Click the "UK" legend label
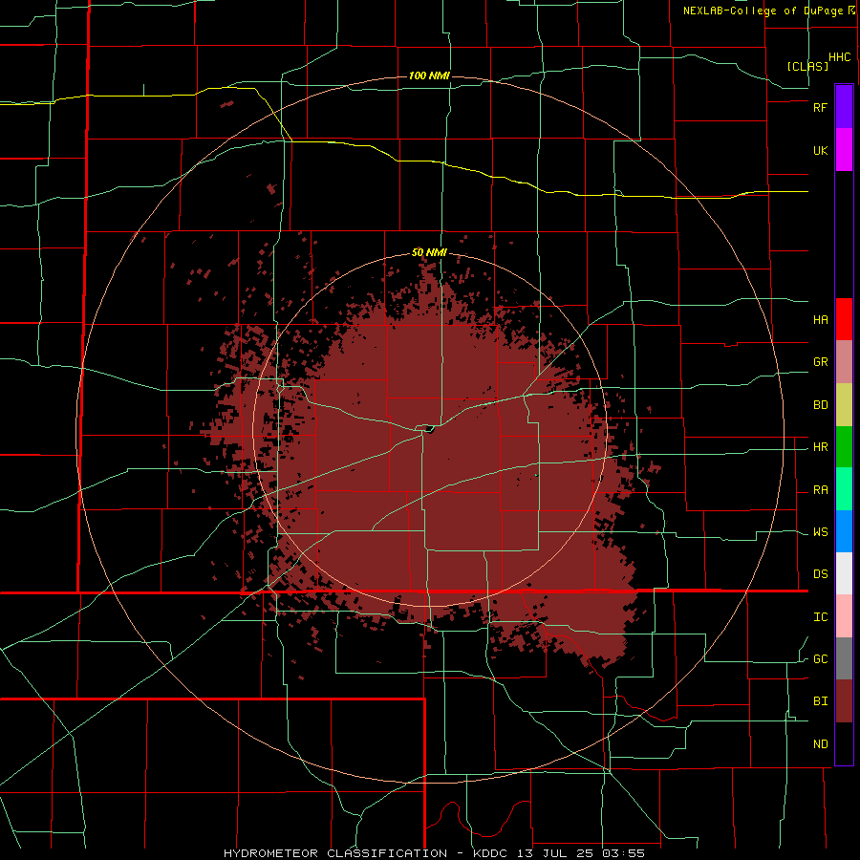This screenshot has width=860, height=860. (x=820, y=151)
